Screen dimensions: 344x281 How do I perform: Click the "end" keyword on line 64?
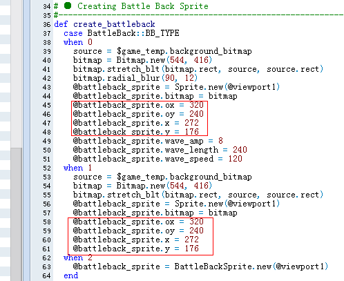[71, 275]
